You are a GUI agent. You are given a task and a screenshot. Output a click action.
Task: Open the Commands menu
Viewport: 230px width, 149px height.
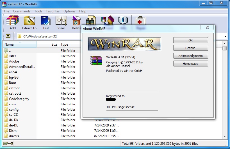point(22,11)
